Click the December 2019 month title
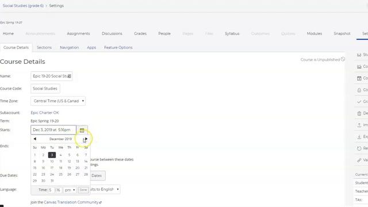This screenshot has height=207, width=368. click(60, 139)
